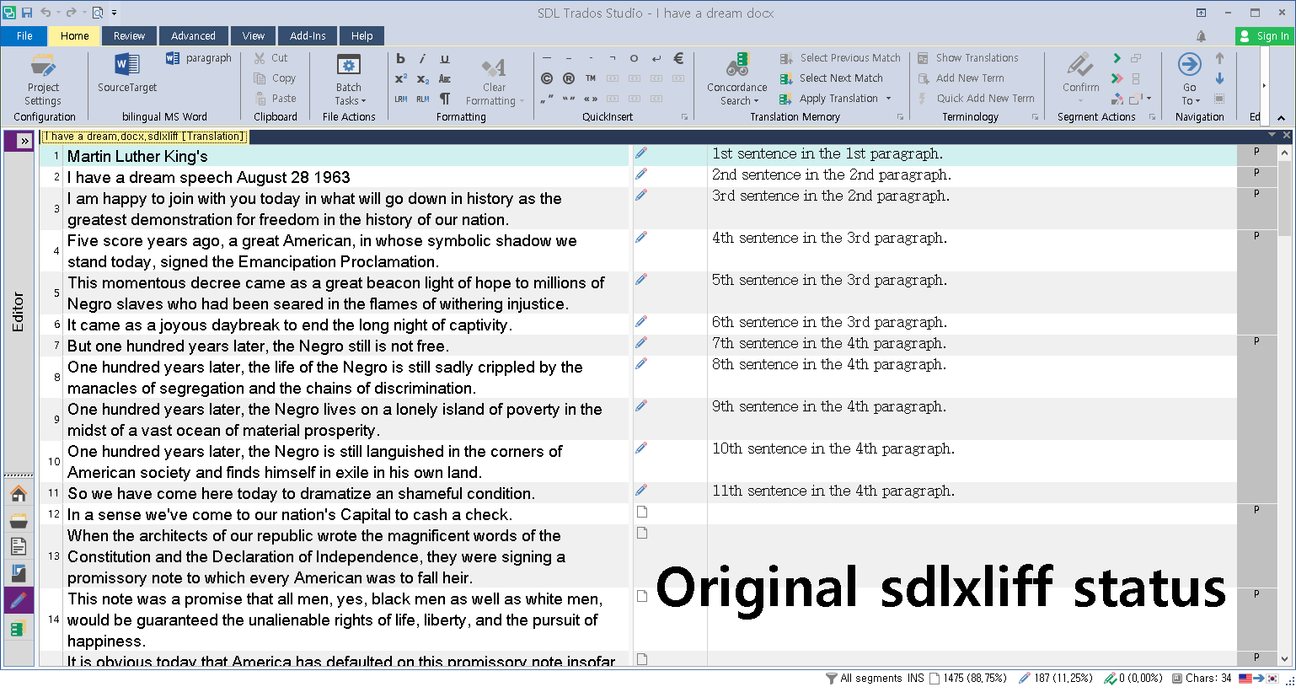Screen dimensions: 1296x687
Task: Click Show Translations
Action: point(968,58)
